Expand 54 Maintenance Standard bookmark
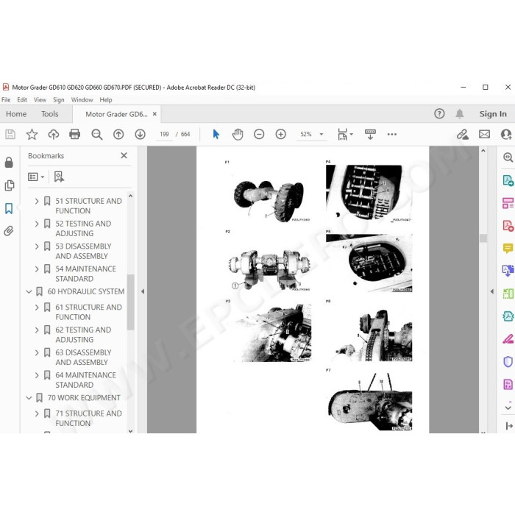This screenshot has width=515, height=515. pos(37,269)
